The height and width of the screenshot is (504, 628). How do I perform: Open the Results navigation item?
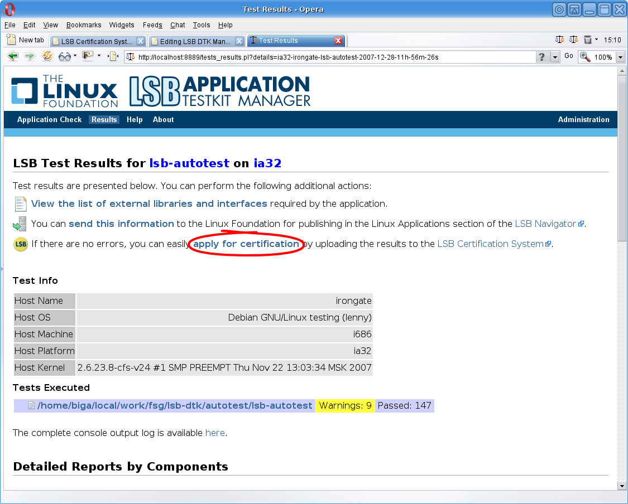tap(104, 120)
